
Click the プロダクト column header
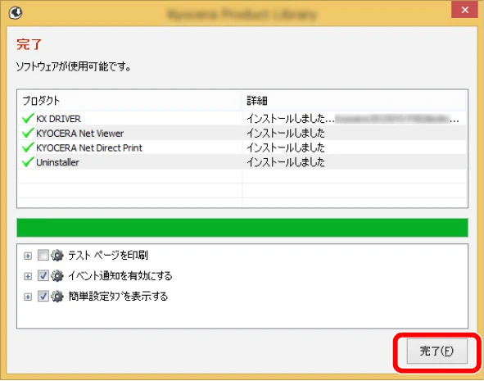tap(129, 101)
